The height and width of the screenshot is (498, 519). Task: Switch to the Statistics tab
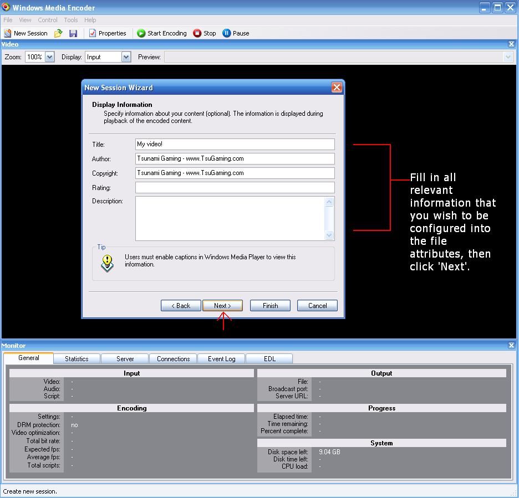(x=77, y=359)
